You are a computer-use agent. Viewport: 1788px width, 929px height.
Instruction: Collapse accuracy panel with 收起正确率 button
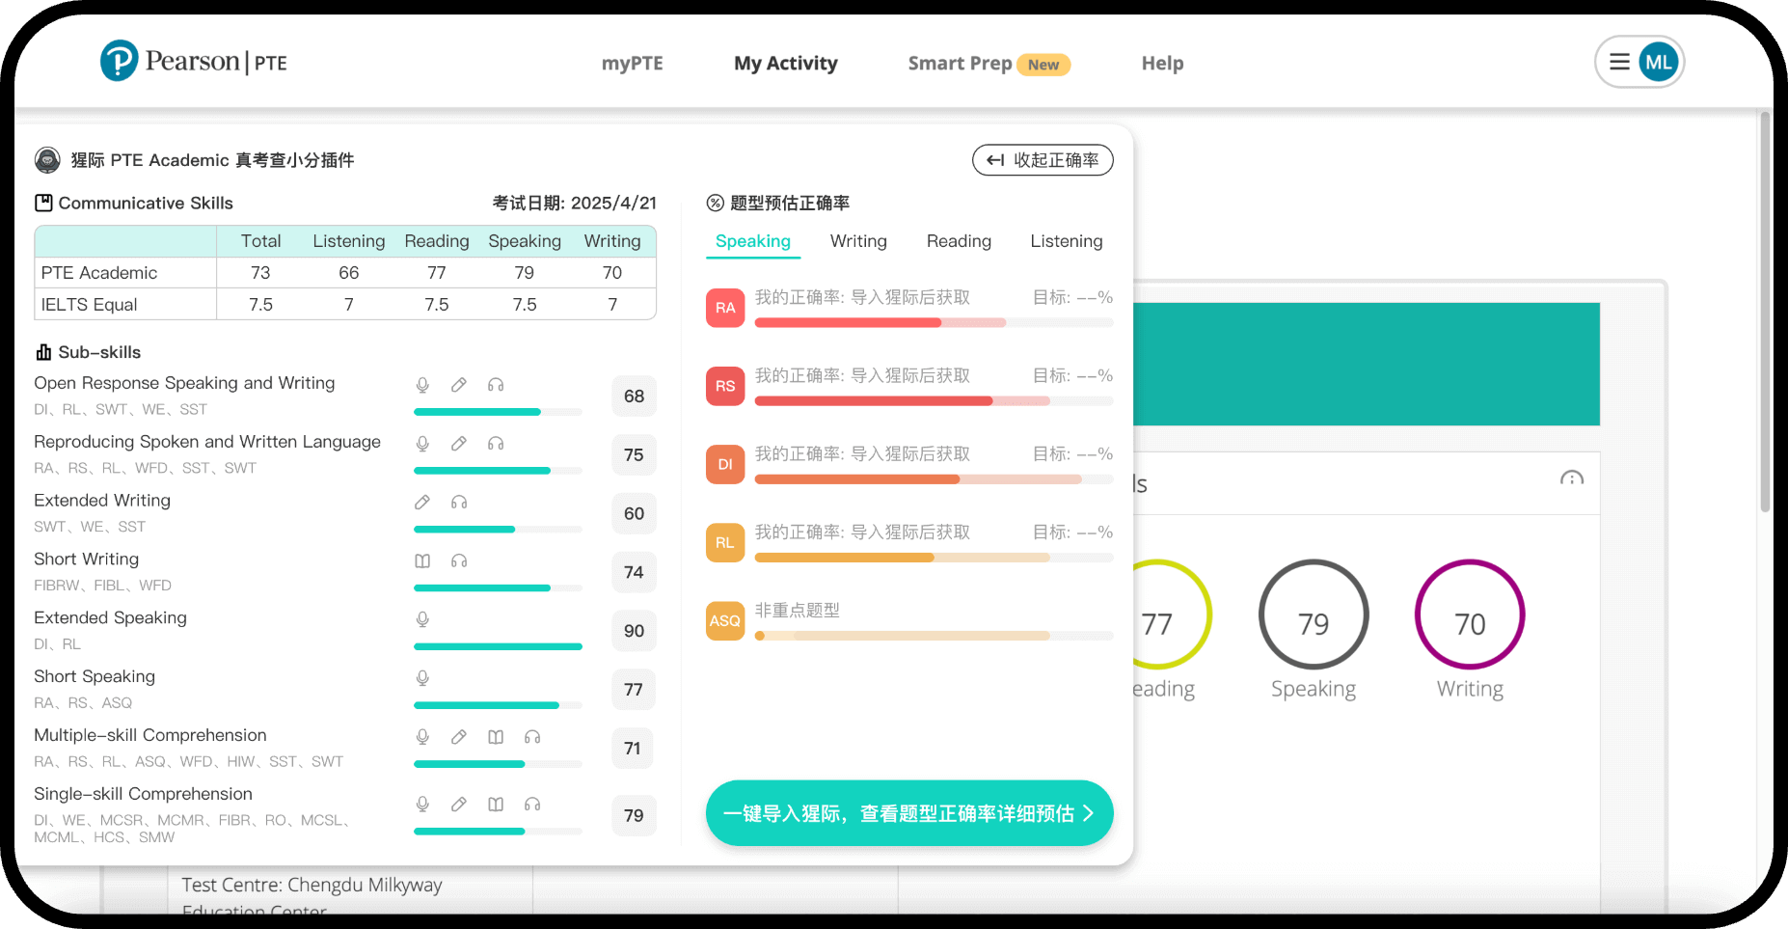tap(1043, 160)
